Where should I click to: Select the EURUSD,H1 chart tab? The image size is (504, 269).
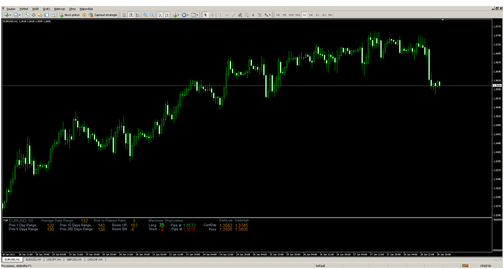pyautogui.click(x=12, y=260)
